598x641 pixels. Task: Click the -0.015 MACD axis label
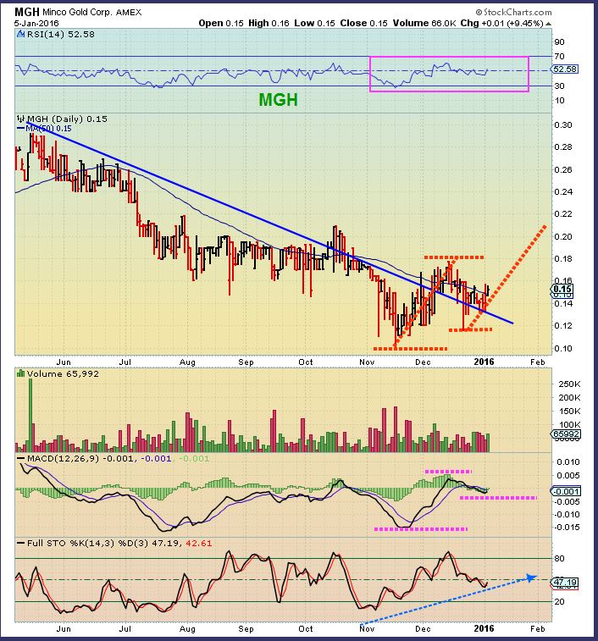[x=567, y=528]
